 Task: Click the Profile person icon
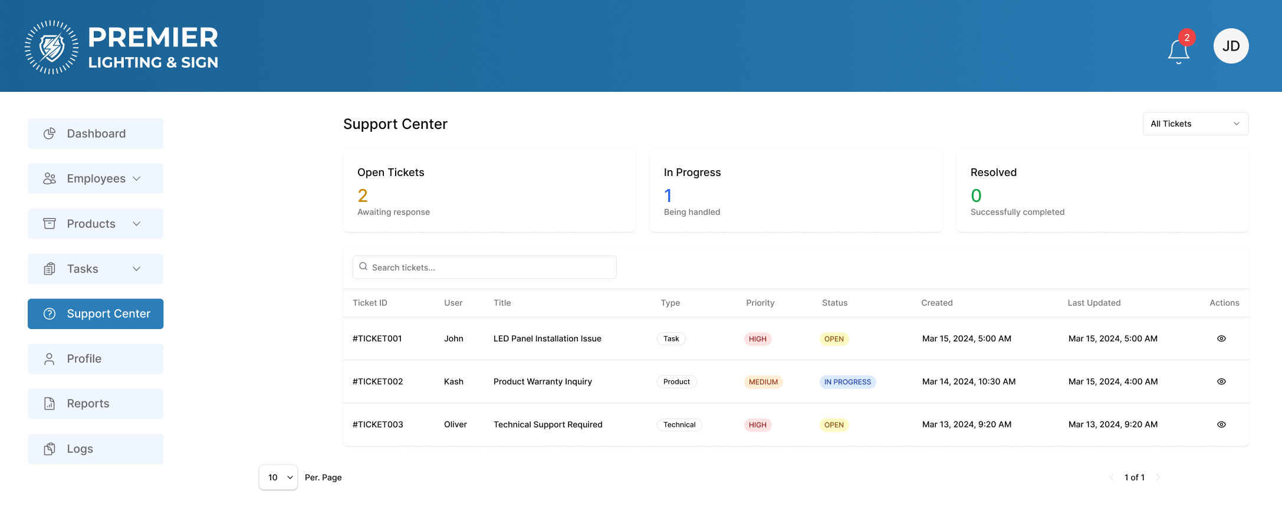click(x=50, y=359)
